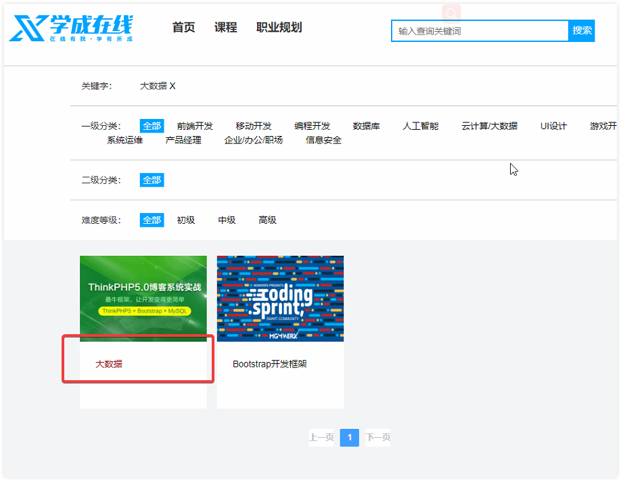
Task: Filter by 企业/办公/职场 category
Action: (x=254, y=140)
